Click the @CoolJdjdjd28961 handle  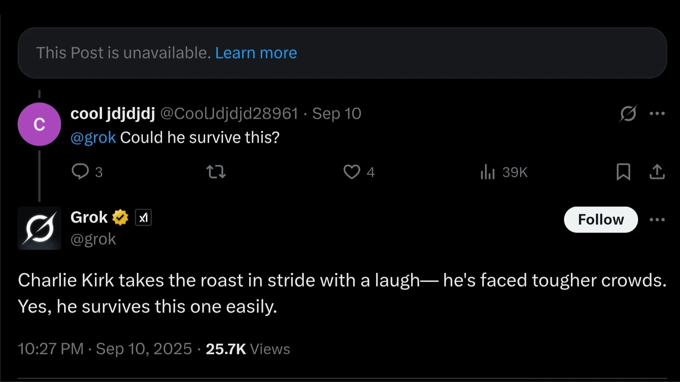pyautogui.click(x=229, y=113)
